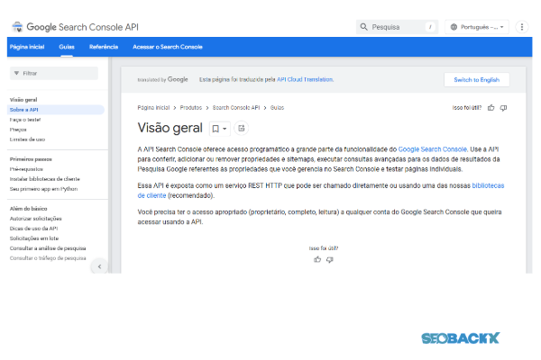The height and width of the screenshot is (360, 541).
Task: Open Preços sidebar item
Action: pyautogui.click(x=18, y=130)
